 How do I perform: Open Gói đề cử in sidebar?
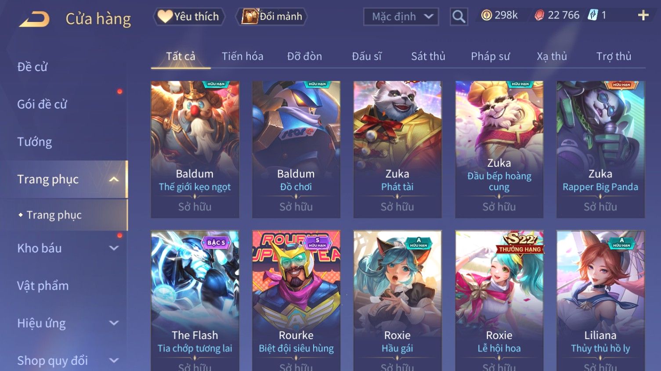(42, 104)
